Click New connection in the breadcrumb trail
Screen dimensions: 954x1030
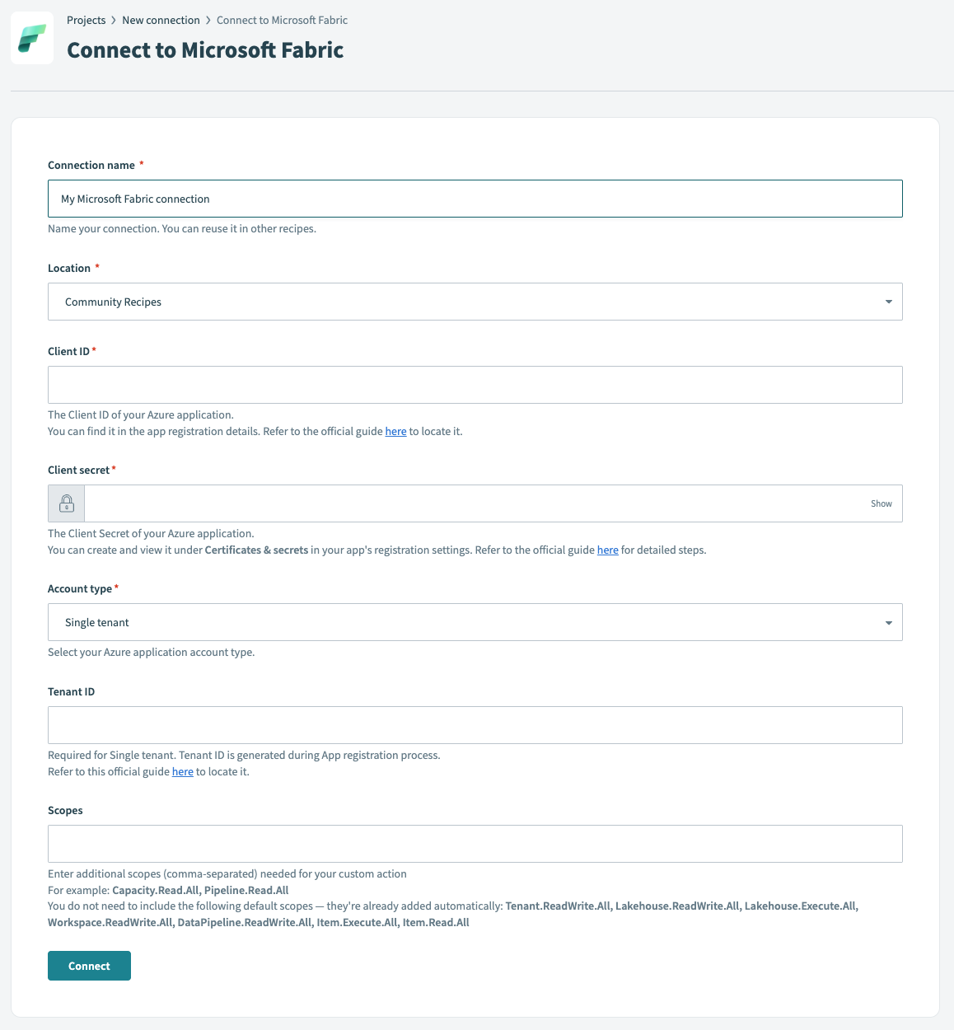point(161,20)
